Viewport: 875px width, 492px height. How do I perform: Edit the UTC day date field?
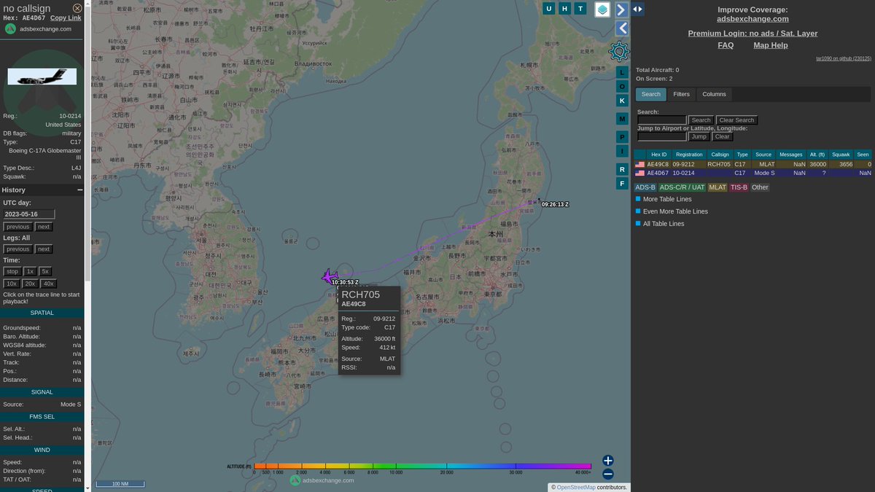(29, 214)
